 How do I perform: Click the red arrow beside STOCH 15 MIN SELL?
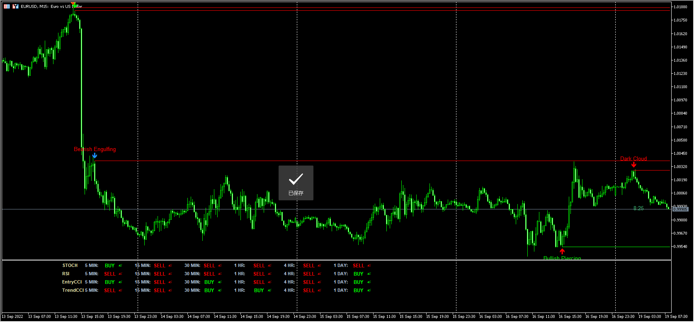(x=170, y=266)
